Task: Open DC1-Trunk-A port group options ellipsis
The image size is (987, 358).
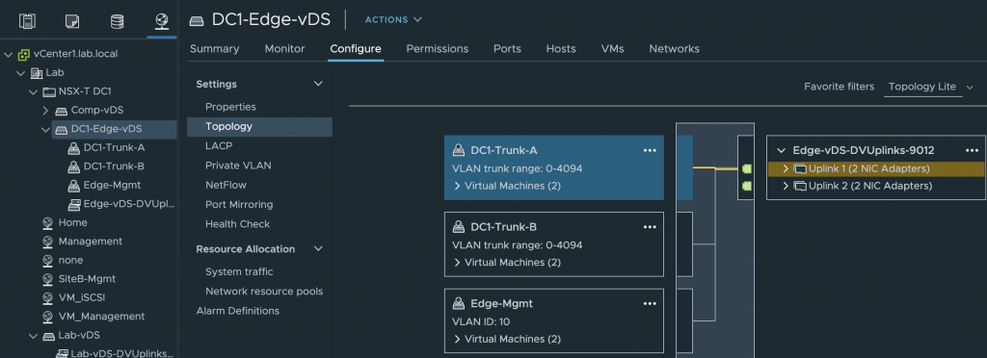Action: (x=650, y=151)
